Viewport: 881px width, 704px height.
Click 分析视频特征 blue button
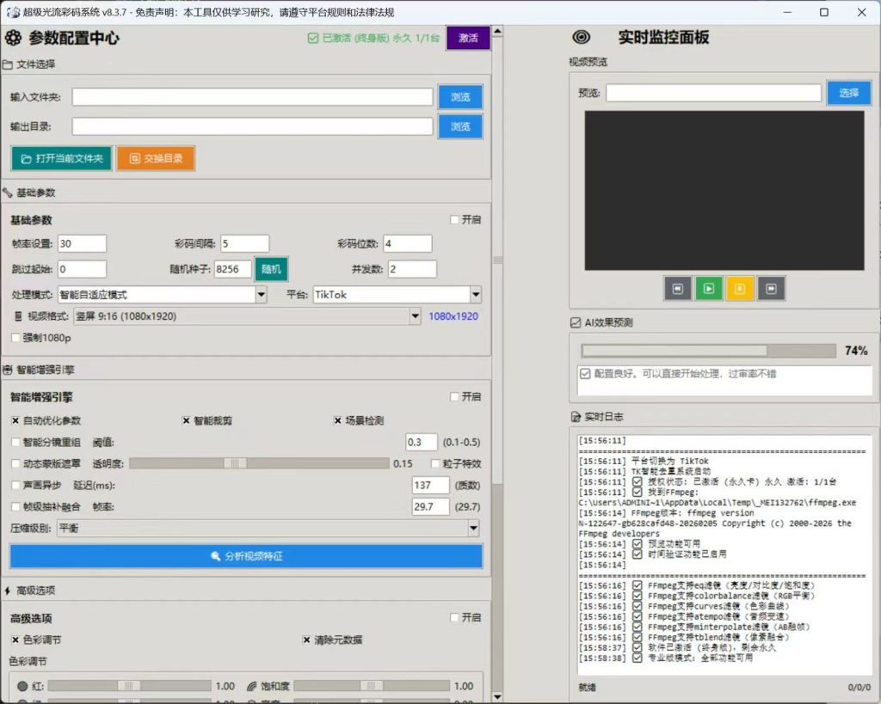pos(246,556)
